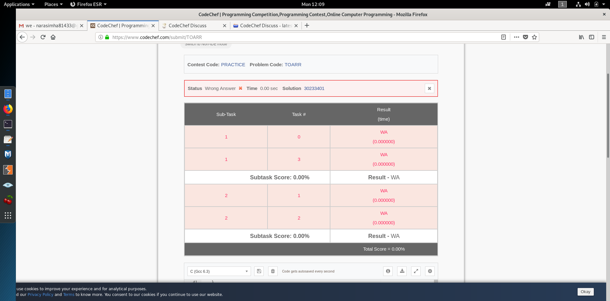610x301 pixels.
Task: Dismiss the Wrong Answer status box
Action: click(430, 88)
